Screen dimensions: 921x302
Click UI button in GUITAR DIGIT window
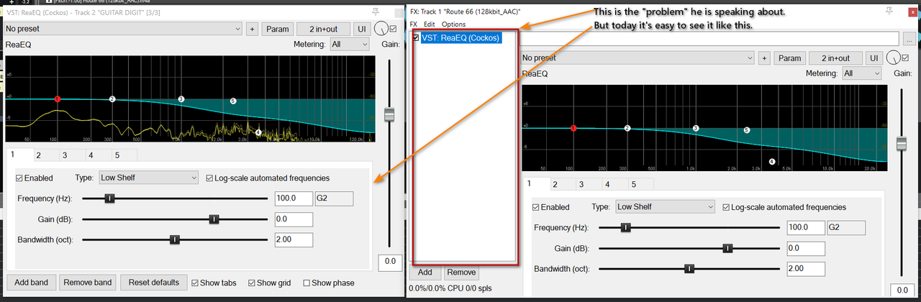(361, 29)
